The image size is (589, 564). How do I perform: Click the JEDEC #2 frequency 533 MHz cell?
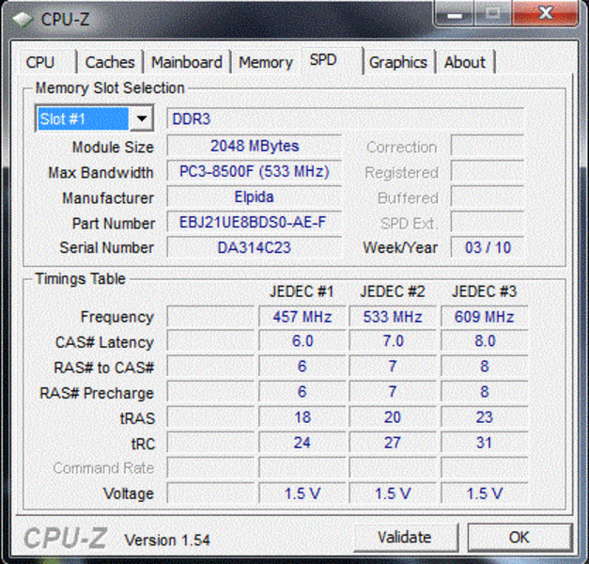393,317
